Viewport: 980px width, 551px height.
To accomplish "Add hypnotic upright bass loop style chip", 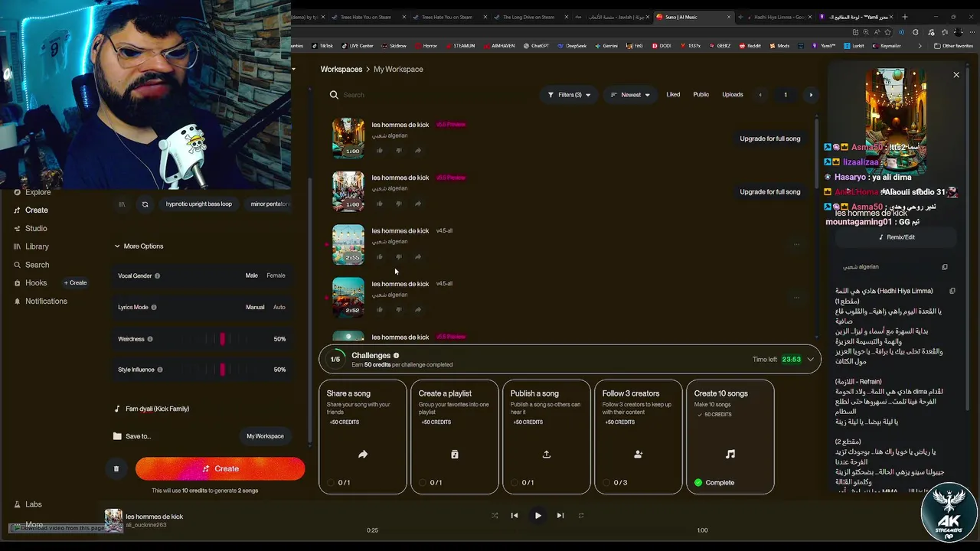I will [x=199, y=204].
